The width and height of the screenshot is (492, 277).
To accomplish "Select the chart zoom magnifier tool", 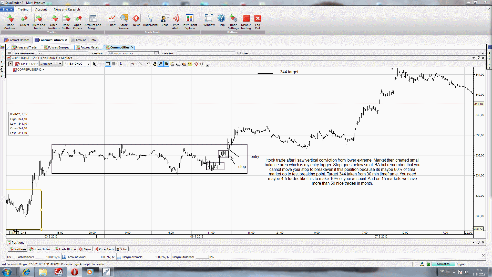I will tap(121, 64).
